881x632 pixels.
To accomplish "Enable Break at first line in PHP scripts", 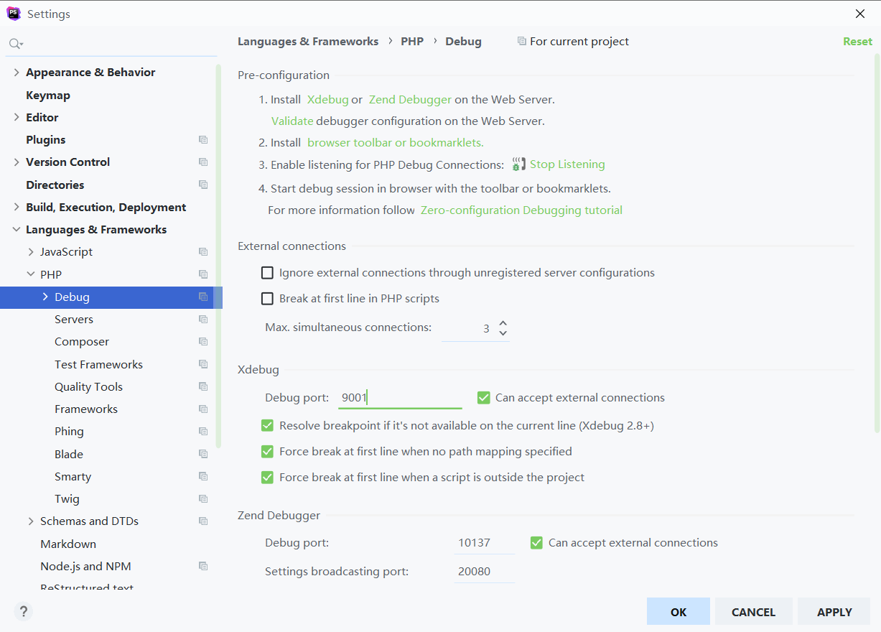I will click(267, 299).
